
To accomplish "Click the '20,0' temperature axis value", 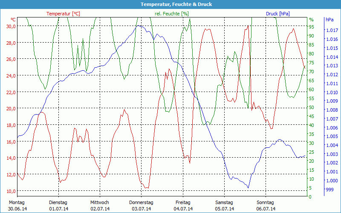I will click(x=11, y=109).
